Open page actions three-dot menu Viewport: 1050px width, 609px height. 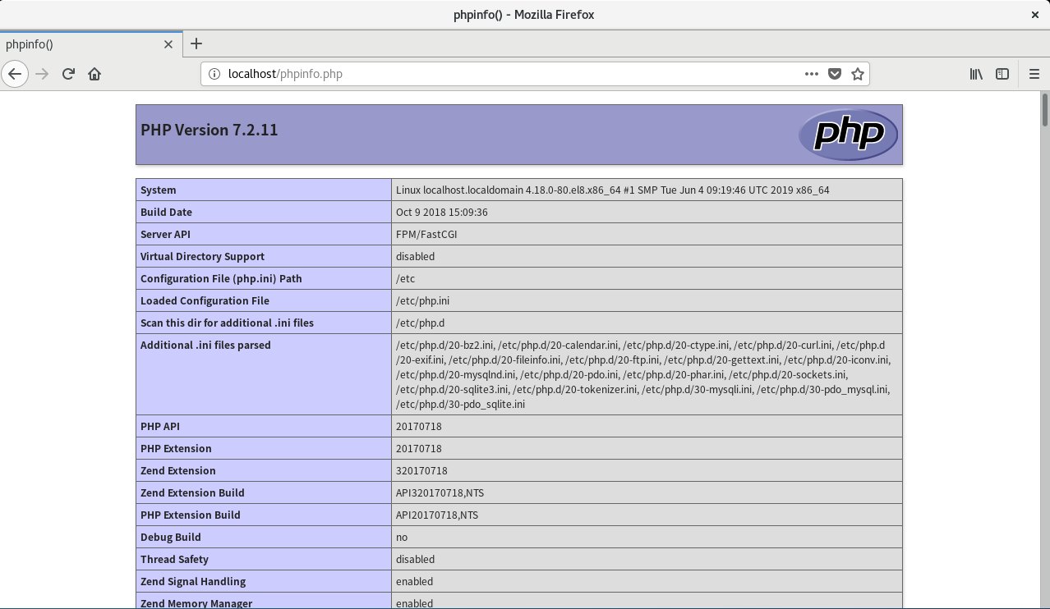(812, 74)
